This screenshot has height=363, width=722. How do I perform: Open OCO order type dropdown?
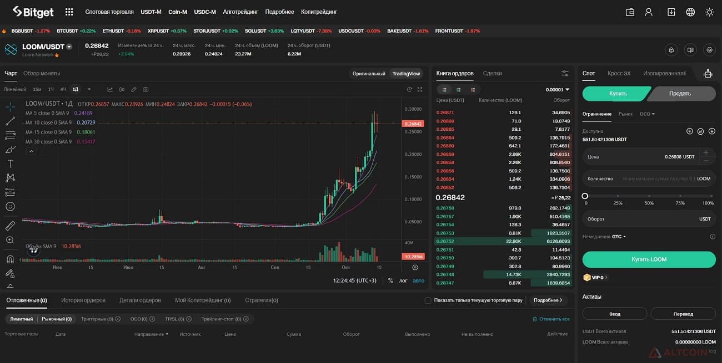pyautogui.click(x=647, y=114)
